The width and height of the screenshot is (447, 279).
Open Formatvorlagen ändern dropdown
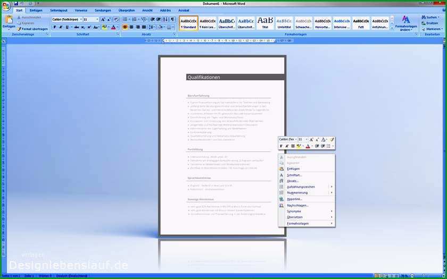coord(405,23)
